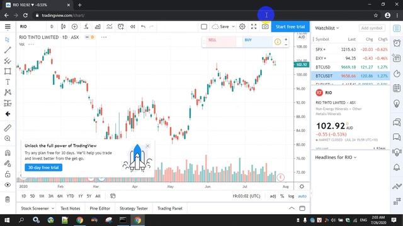Click Start free trial button
This screenshot has width=403, height=226.
tap(290, 26)
